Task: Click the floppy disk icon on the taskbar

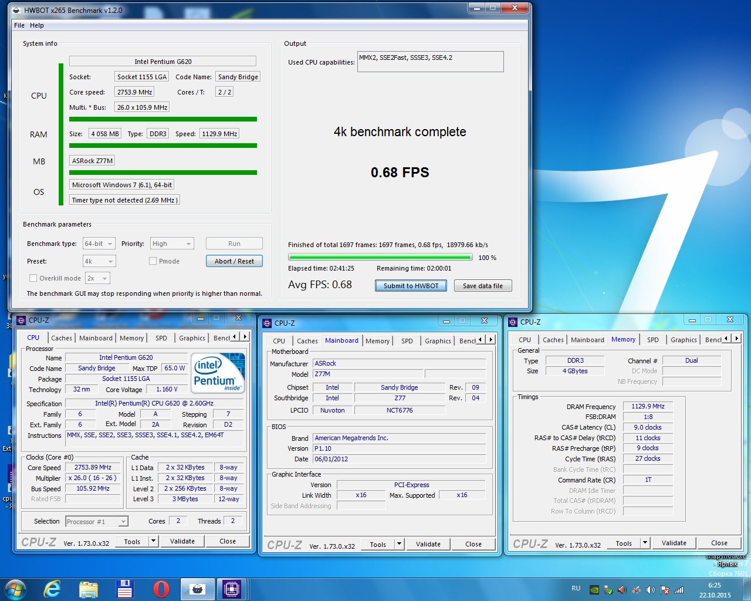Action: 125,589
